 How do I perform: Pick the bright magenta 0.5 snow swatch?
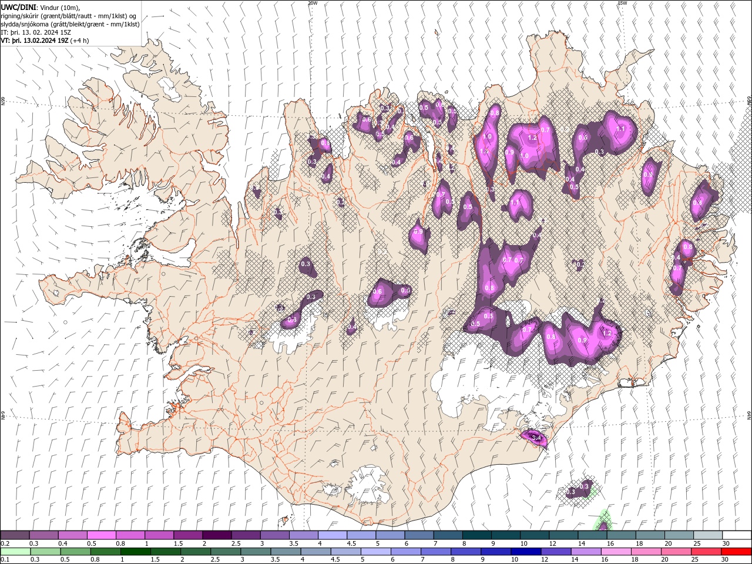[x=101, y=535]
